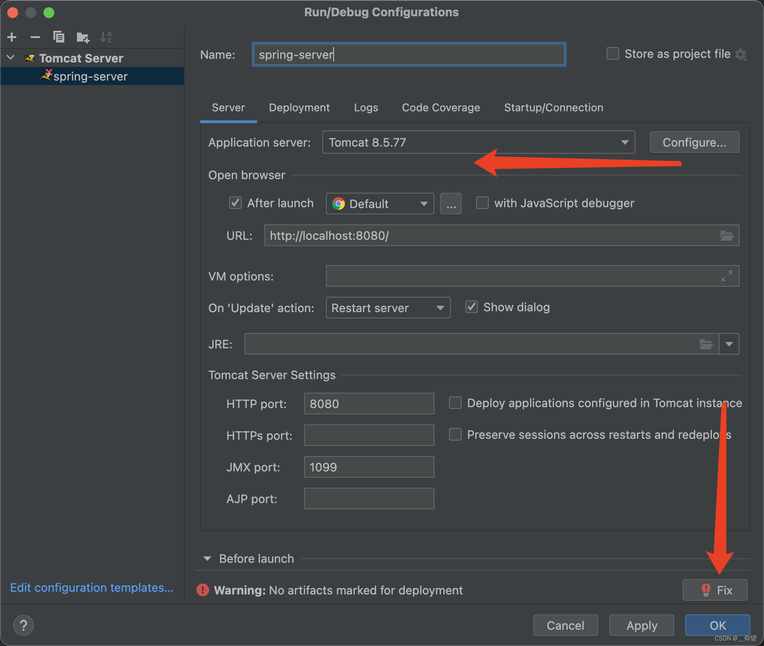
Task: Focus the Name input field
Action: [409, 55]
